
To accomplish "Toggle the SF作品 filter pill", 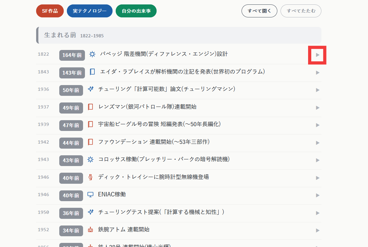I will click(50, 11).
